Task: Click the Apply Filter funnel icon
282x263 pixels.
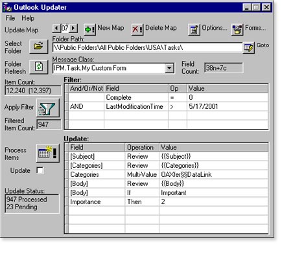Action: (x=48, y=108)
